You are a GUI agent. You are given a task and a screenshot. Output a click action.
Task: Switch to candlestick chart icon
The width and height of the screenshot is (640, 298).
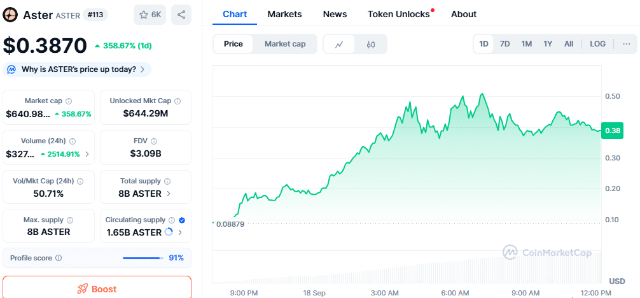(371, 44)
